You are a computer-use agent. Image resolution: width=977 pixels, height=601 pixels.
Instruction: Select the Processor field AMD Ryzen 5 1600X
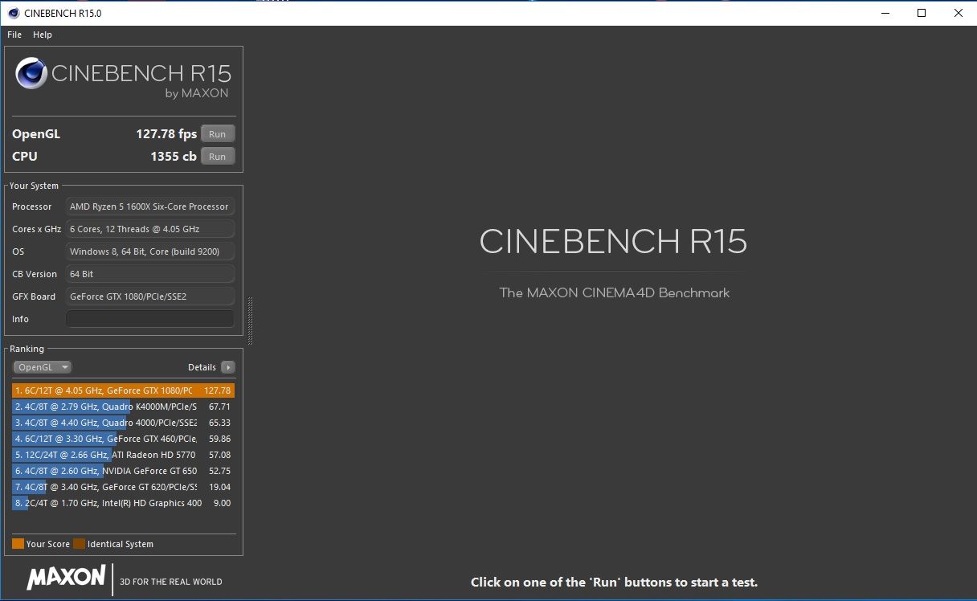coord(150,206)
